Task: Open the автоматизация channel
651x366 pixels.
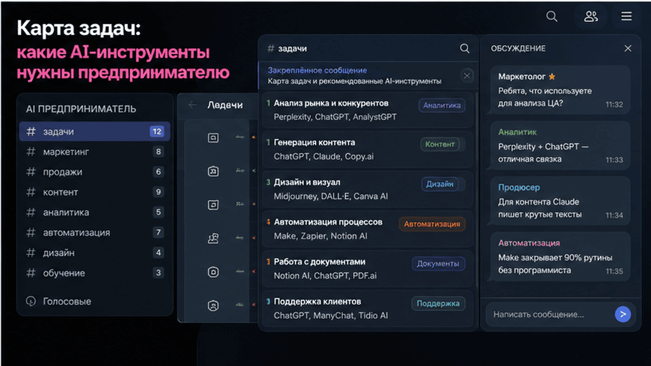Action: (x=94, y=233)
